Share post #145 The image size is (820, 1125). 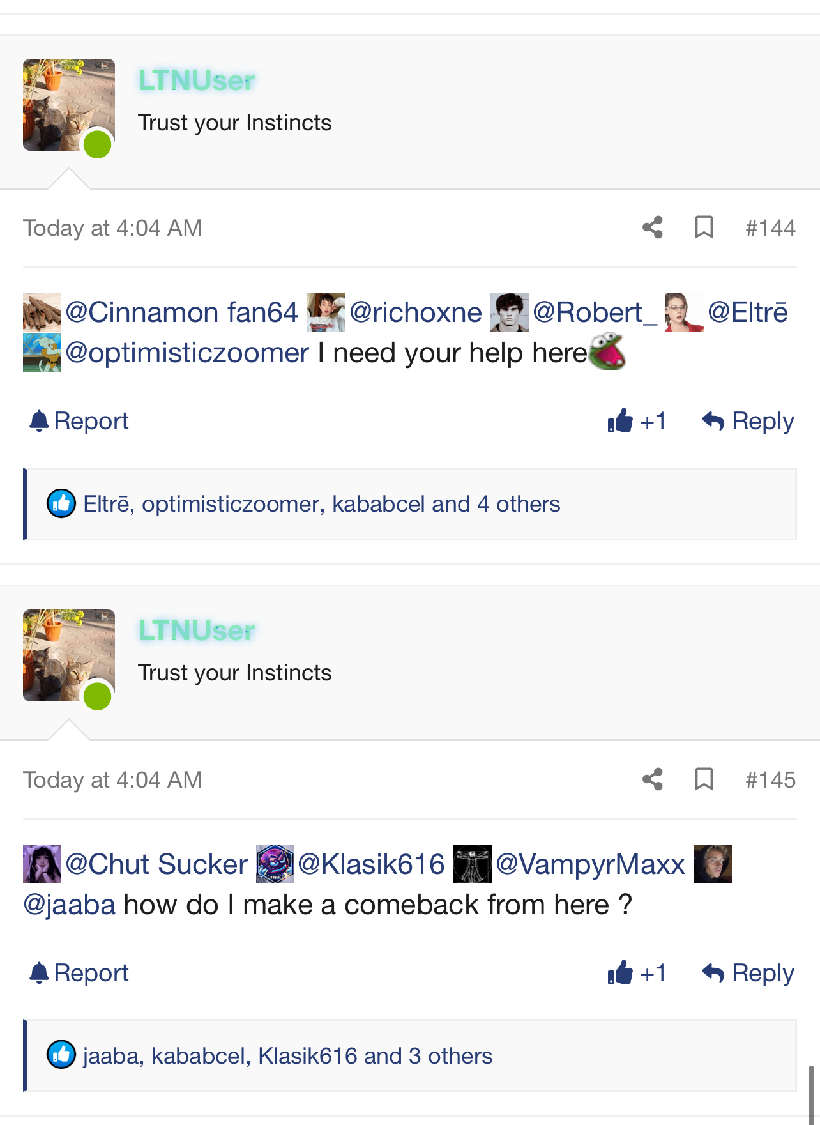(652, 779)
